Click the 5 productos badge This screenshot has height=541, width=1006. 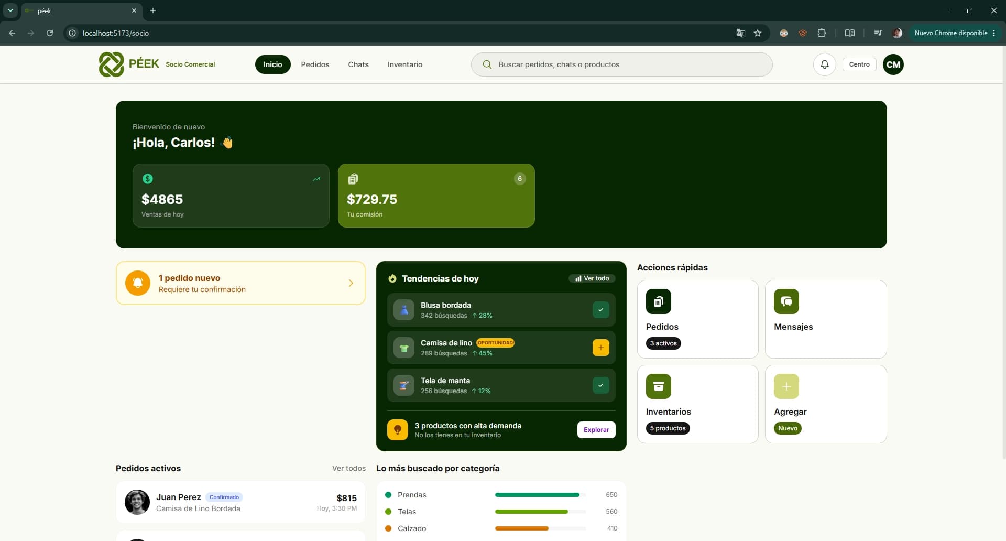[668, 428]
